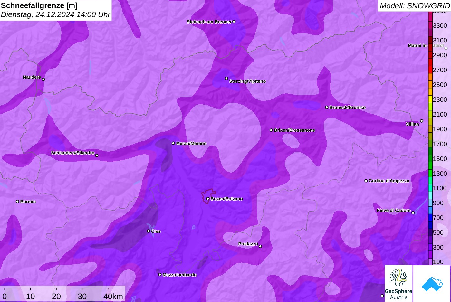Click the blue cloud arrow logo

tap(432, 284)
